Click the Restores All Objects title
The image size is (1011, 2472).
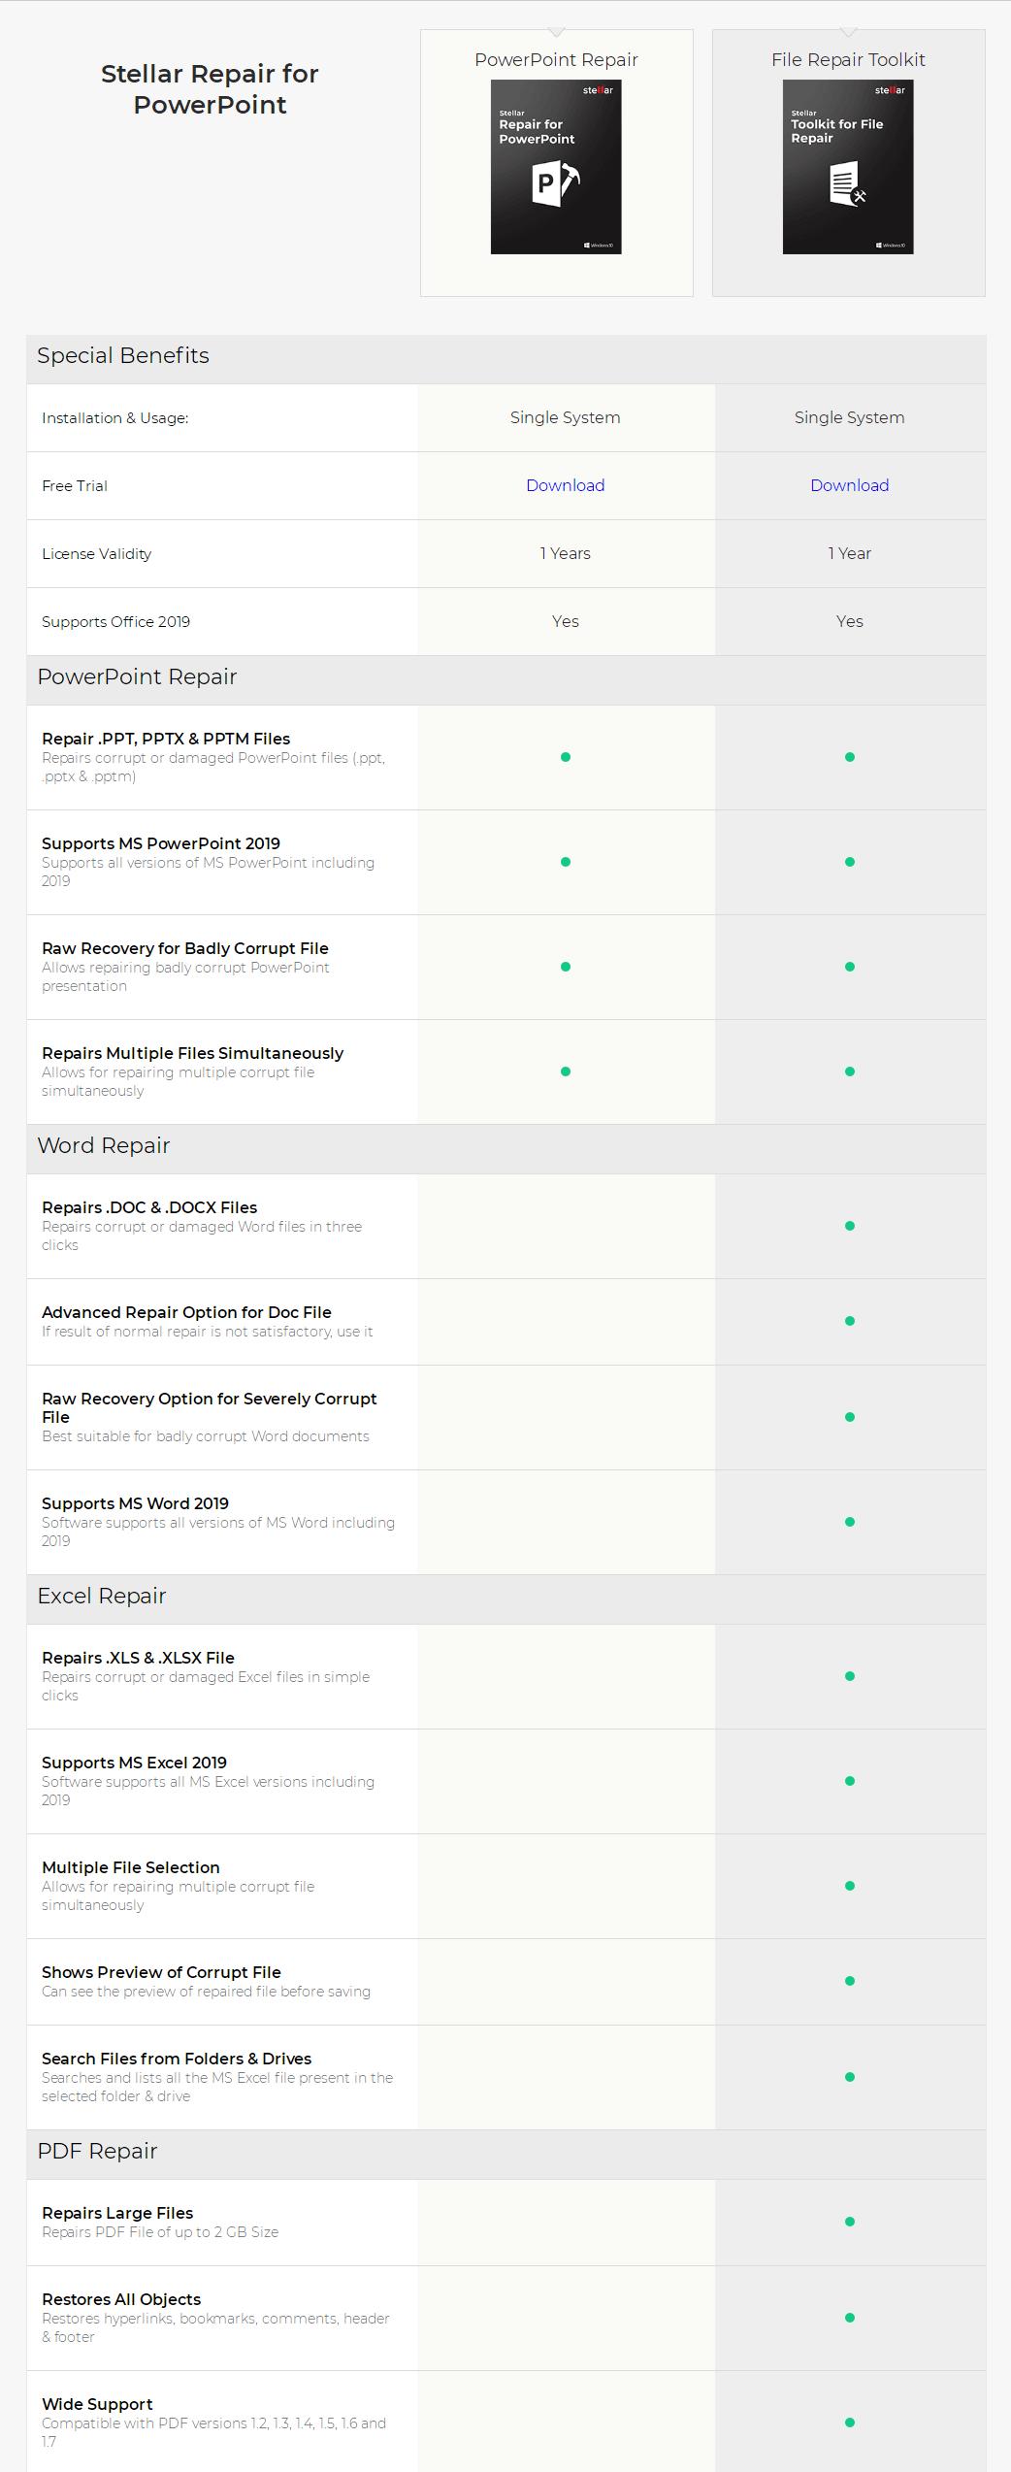(121, 2299)
